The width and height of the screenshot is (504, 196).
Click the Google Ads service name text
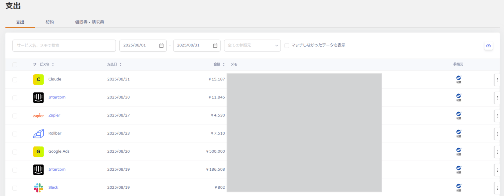click(x=59, y=151)
